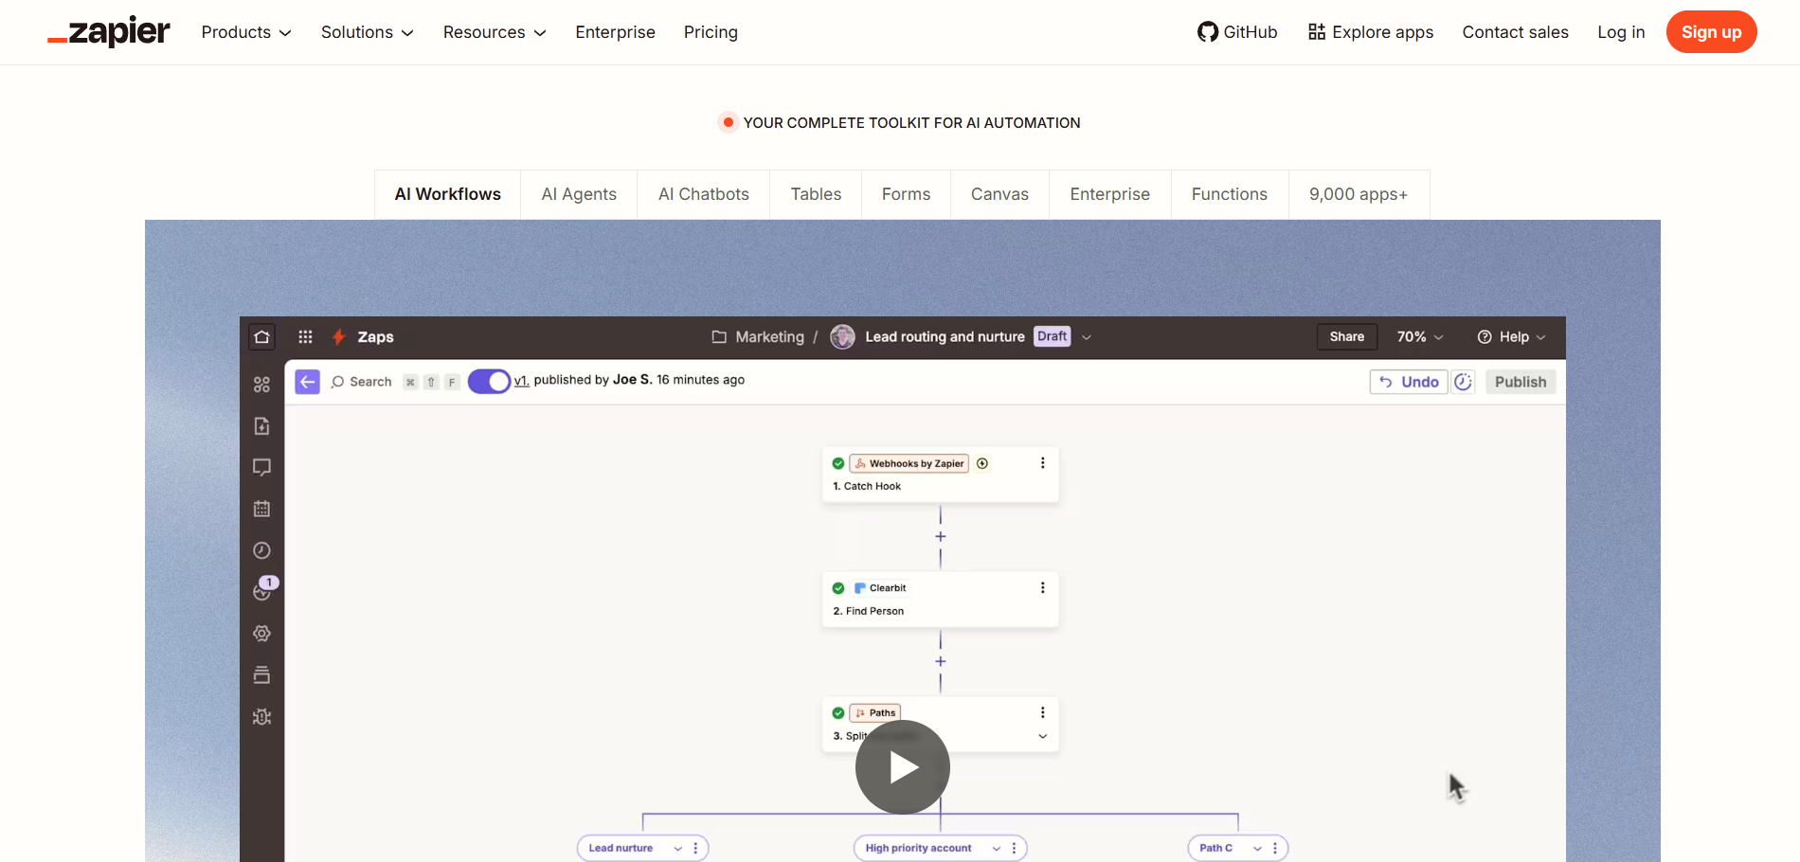Click the purple back arrow button

(308, 382)
